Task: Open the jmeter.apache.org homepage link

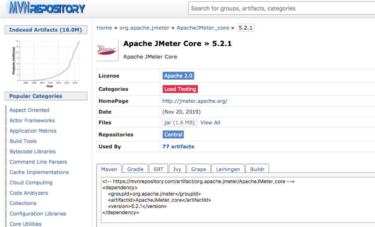Action: click(x=195, y=101)
